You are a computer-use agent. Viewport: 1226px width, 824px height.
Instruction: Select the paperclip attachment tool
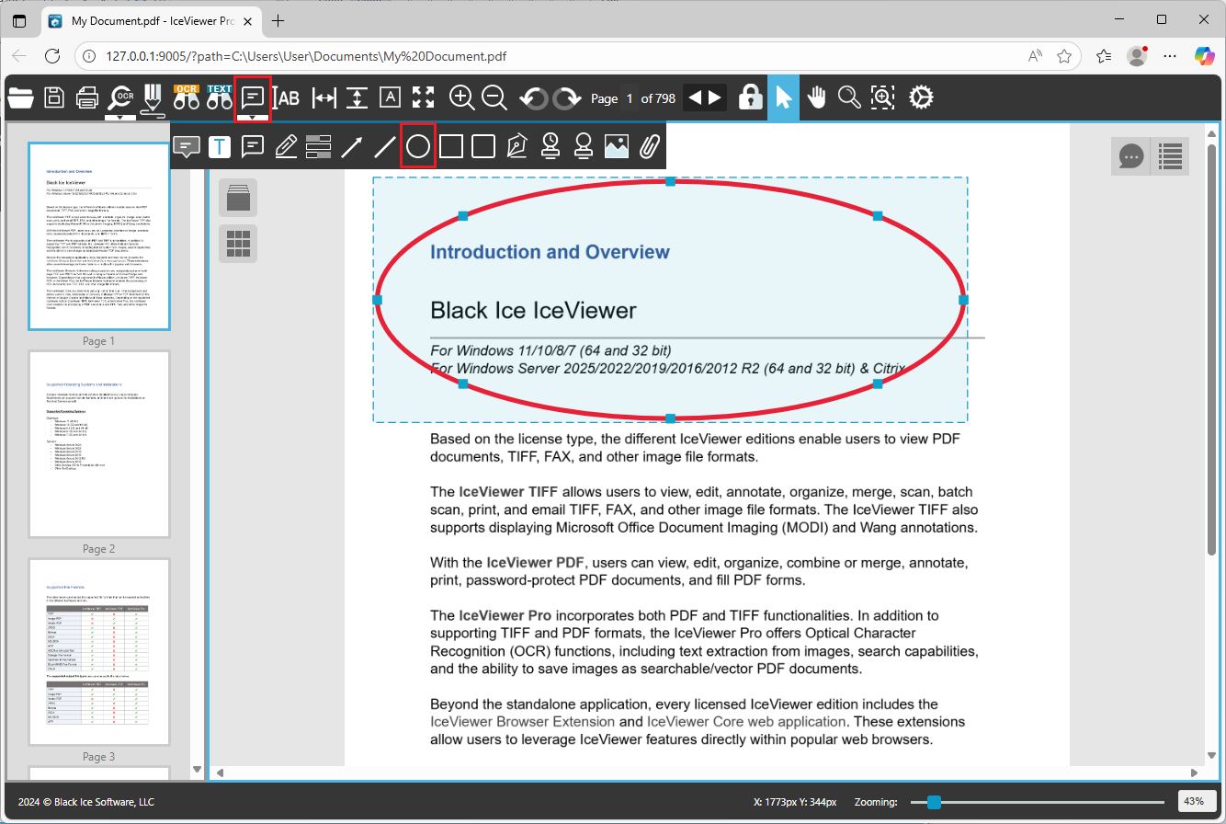point(650,147)
